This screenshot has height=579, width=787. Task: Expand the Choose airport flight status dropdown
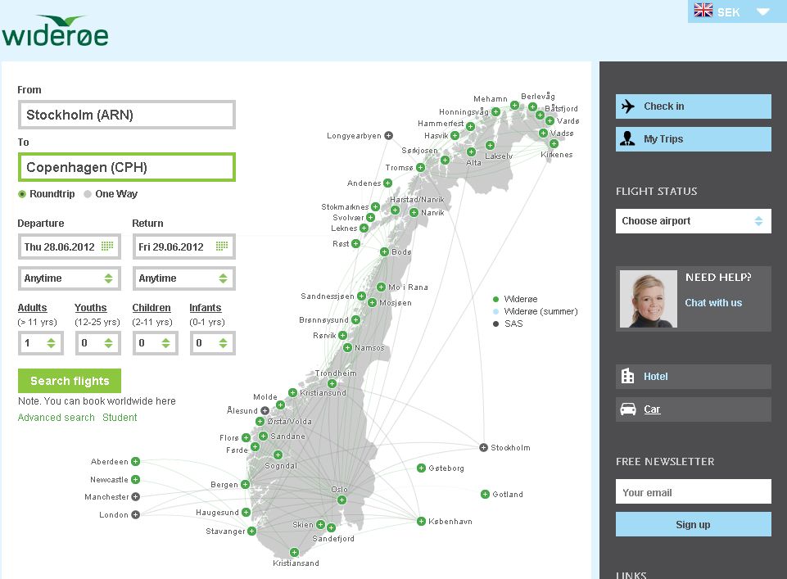(x=693, y=221)
